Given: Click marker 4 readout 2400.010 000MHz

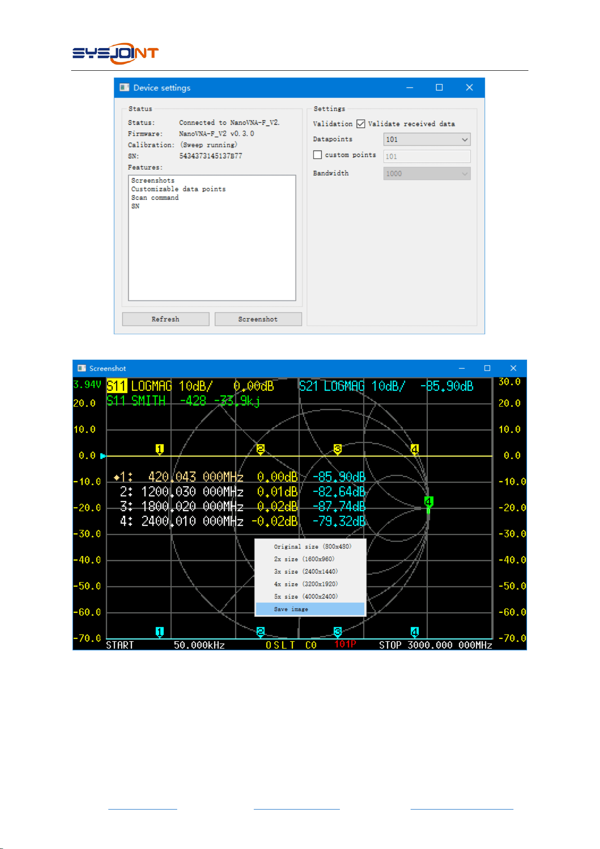Looking at the screenshot, I should (x=192, y=522).
